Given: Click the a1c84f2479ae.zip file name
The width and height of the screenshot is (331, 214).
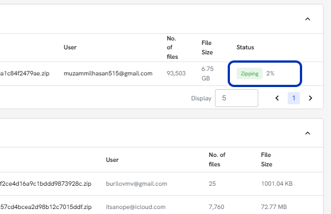Looking at the screenshot, I should pos(24,73).
